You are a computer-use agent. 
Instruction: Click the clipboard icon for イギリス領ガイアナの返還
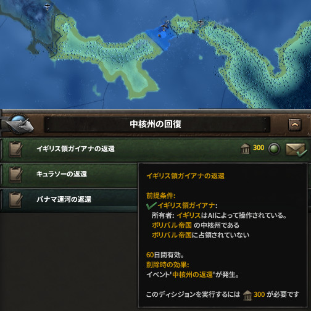pyautogui.click(x=15, y=149)
